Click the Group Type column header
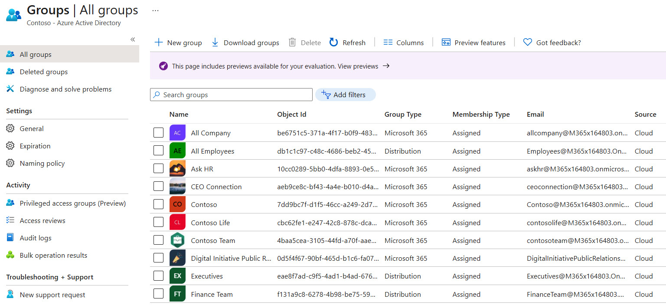Image resolution: width=666 pixels, height=305 pixels. coord(403,115)
